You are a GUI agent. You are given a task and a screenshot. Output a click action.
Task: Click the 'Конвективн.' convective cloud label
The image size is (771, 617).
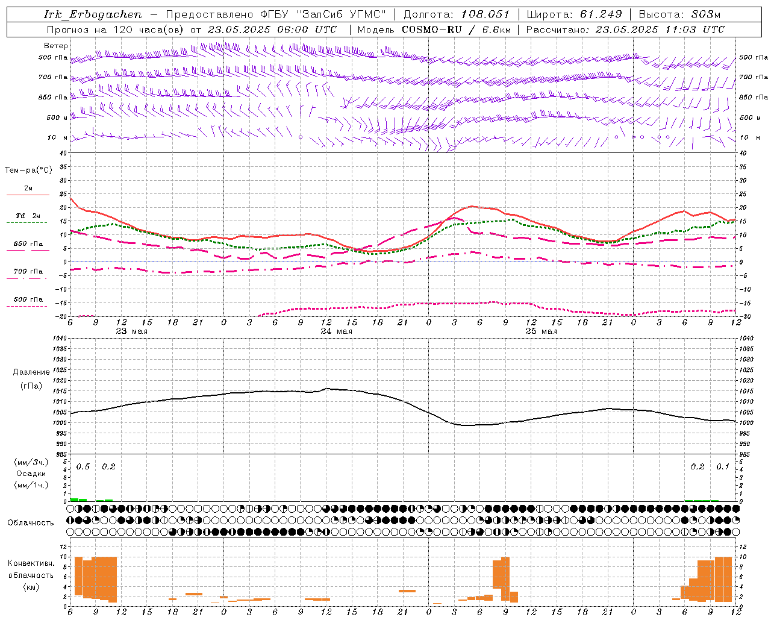click(31, 563)
